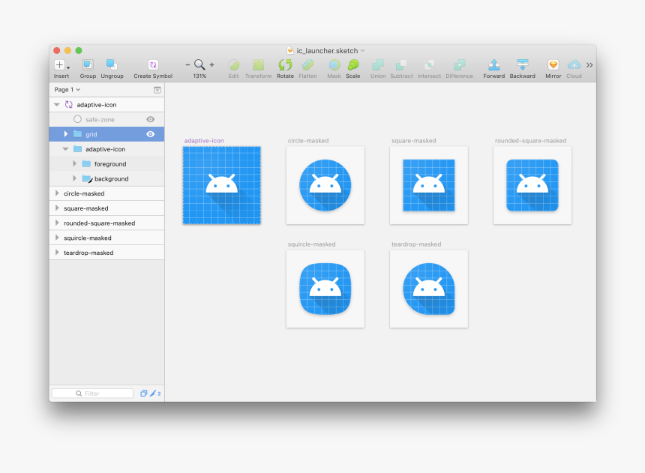
Task: Click the Flatten tool icon
Action: point(307,65)
